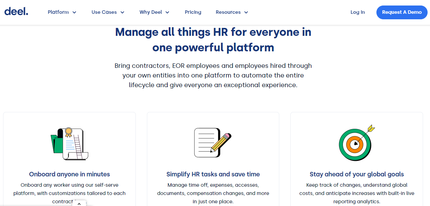The height and width of the screenshot is (206, 430).
Task: Click the deel logo
Action: click(x=16, y=12)
